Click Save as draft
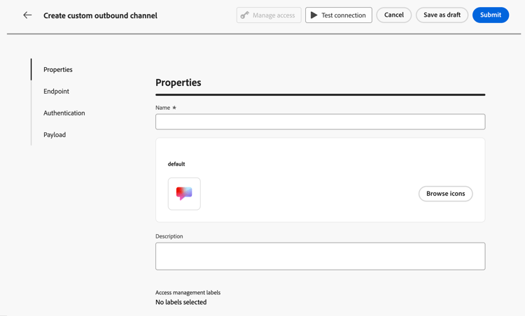This screenshot has height=316, width=525. tap(442, 15)
